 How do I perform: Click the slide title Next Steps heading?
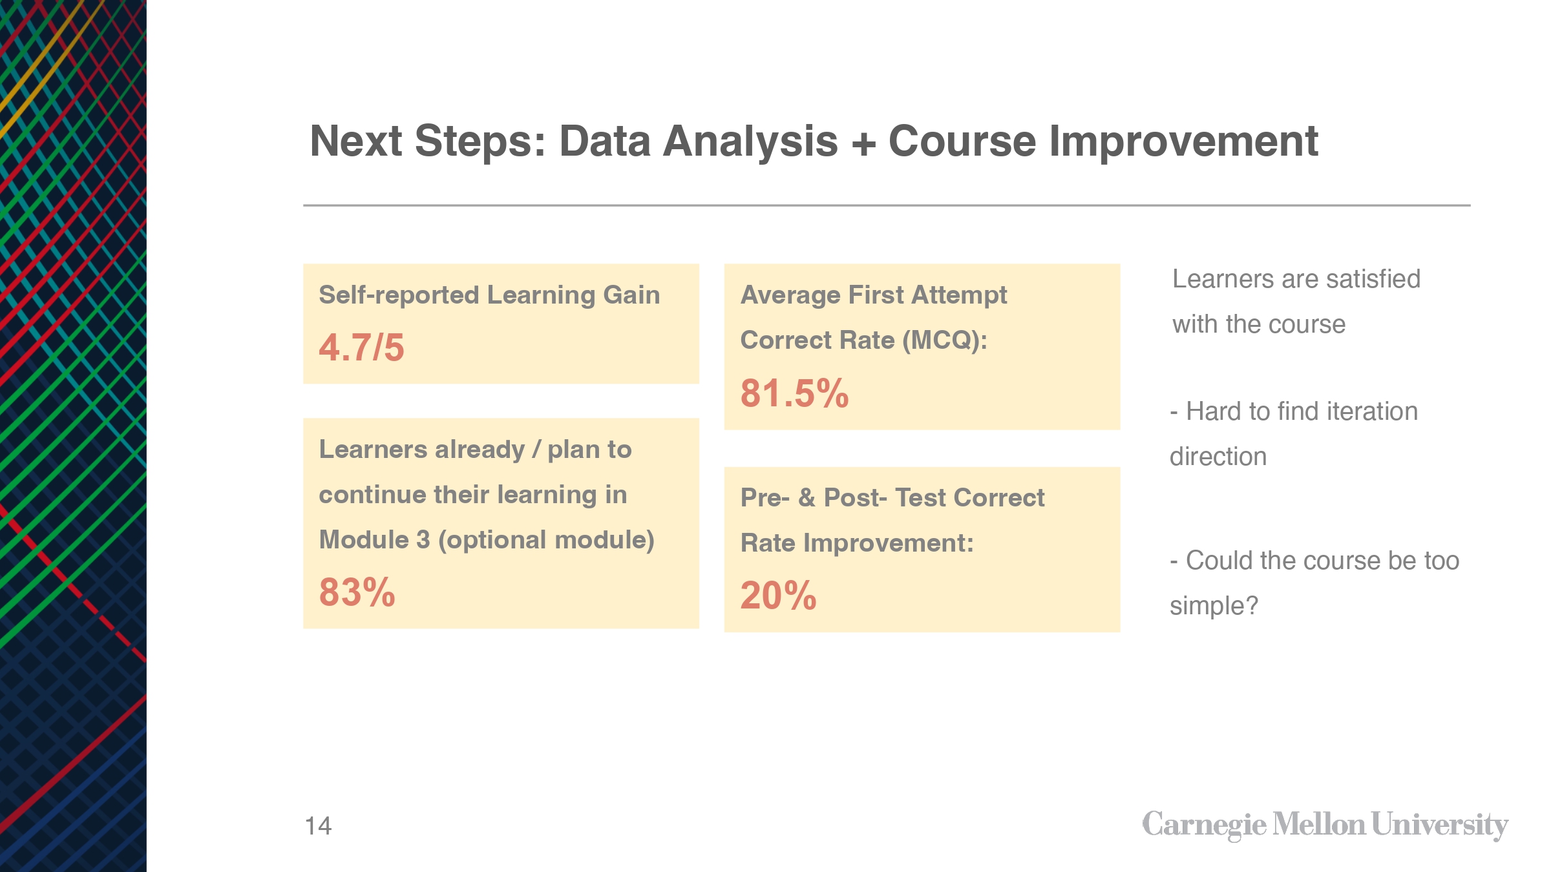pyautogui.click(x=814, y=141)
